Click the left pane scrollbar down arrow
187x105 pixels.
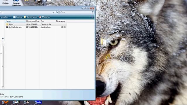click(3, 88)
